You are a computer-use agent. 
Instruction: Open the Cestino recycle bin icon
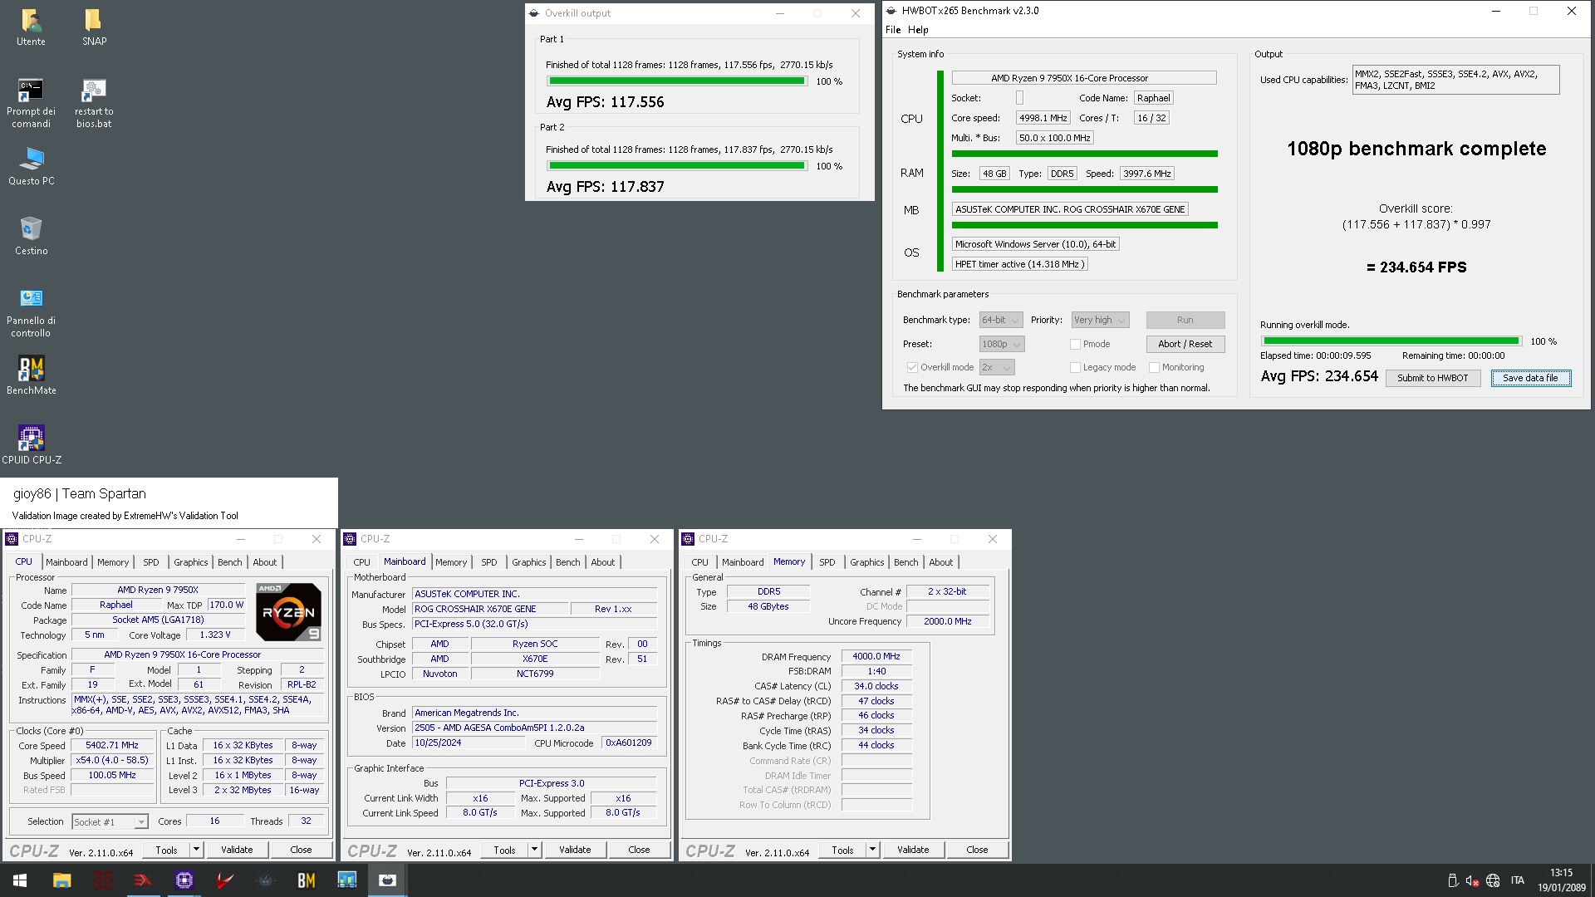(x=32, y=236)
